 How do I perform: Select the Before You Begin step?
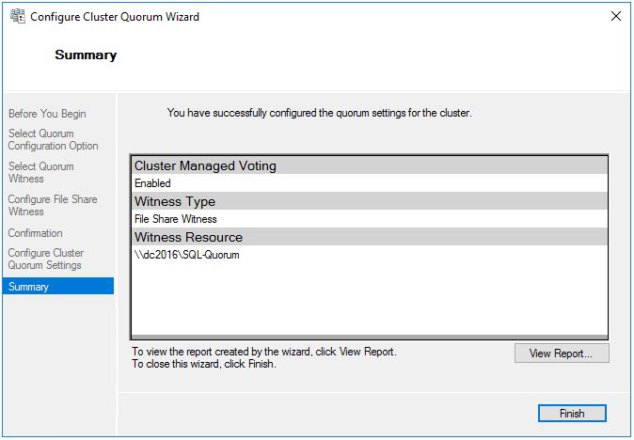coord(47,114)
